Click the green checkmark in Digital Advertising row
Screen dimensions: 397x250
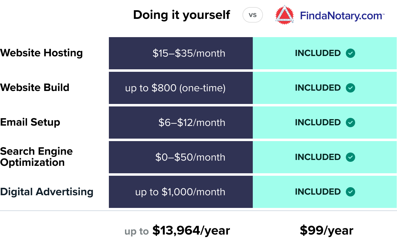click(350, 192)
